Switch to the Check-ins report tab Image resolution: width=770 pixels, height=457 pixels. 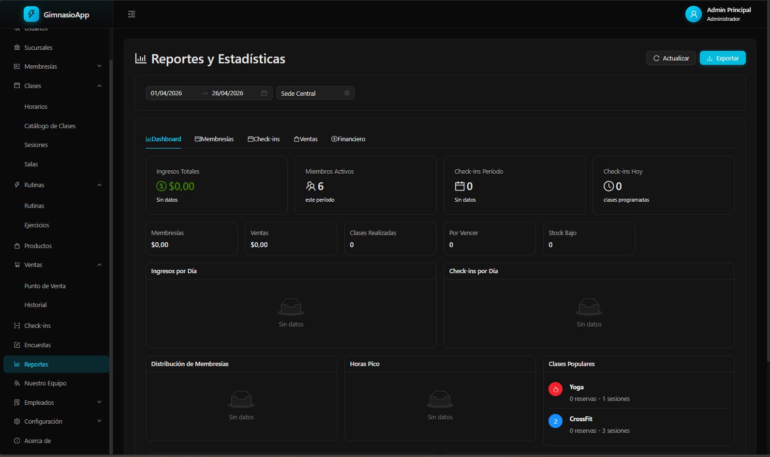click(x=264, y=139)
